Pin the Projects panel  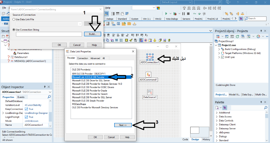[x=261, y=31]
